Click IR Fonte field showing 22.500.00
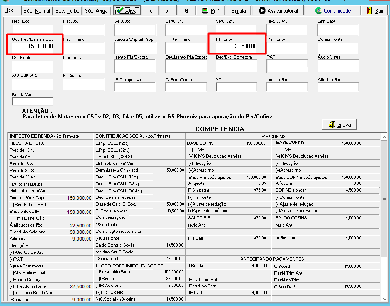Image resolution: width=390 pixels, height=306 pixels. pos(236,47)
